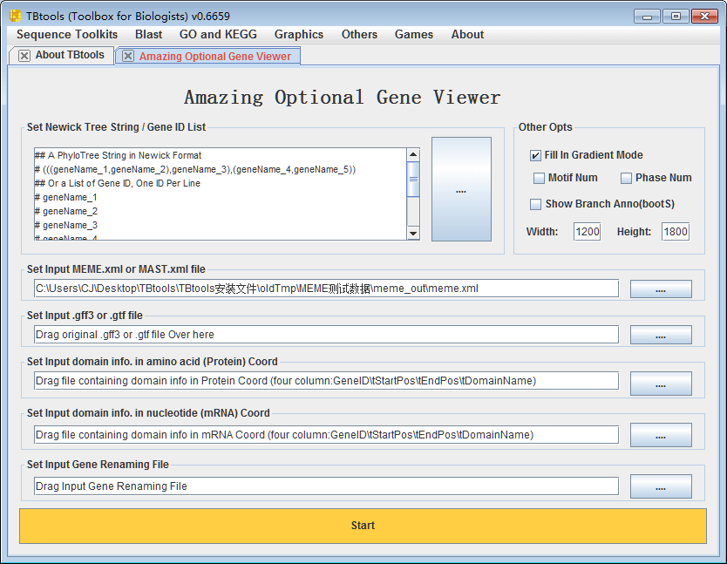Select the Amazing Optional Gene Viewer tab

click(215, 56)
